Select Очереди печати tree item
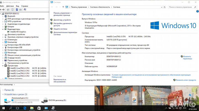This screenshot has height=111, width=199. [x=14, y=58]
